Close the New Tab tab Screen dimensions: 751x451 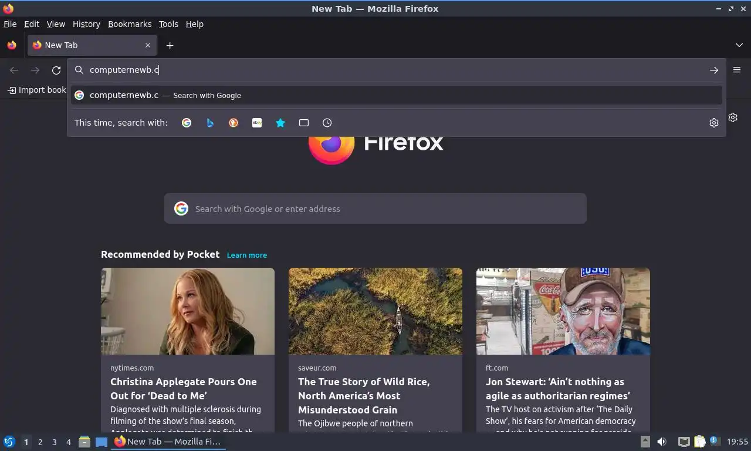(x=148, y=45)
